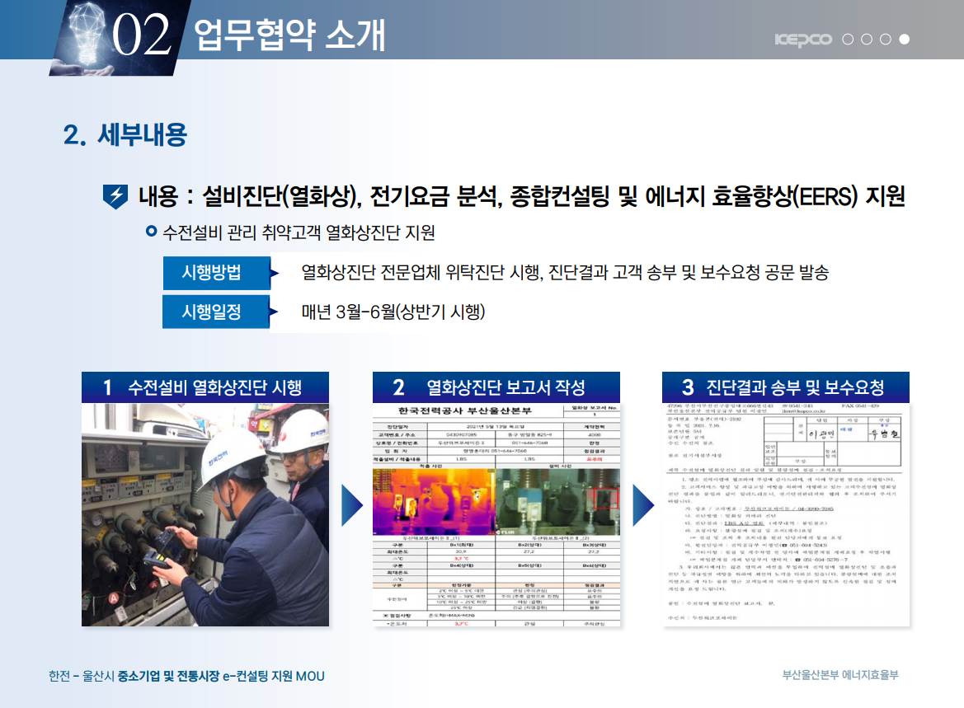Click the footer MOU title text
964x708 pixels.
point(186,676)
